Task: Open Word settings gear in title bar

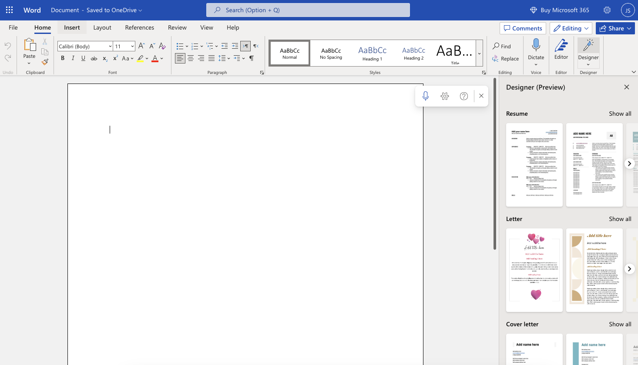Action: (x=607, y=10)
